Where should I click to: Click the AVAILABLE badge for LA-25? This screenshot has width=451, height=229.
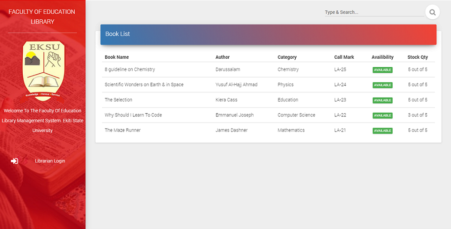[x=382, y=70]
